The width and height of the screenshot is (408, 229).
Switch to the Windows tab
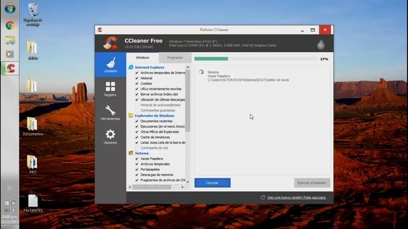click(x=142, y=58)
